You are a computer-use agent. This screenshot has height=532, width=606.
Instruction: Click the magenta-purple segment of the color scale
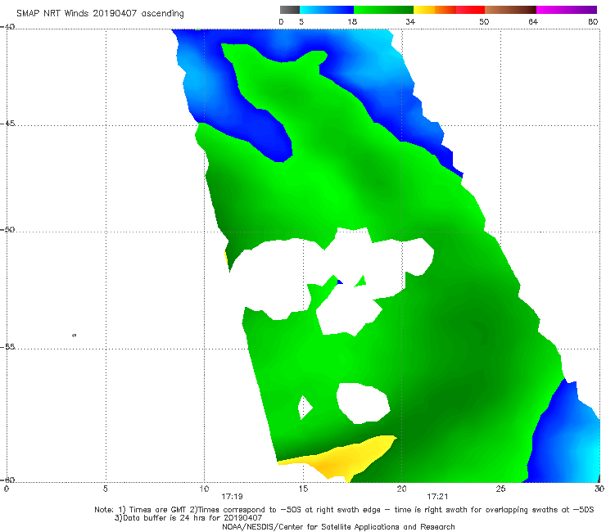(567, 10)
